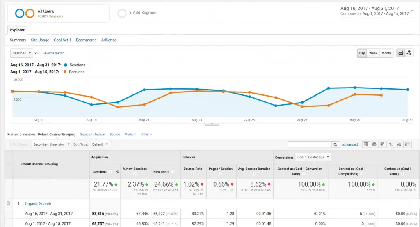This screenshot has height=227, width=420.
Task: Click the blue Sessions legend dot
Action: 66,65
